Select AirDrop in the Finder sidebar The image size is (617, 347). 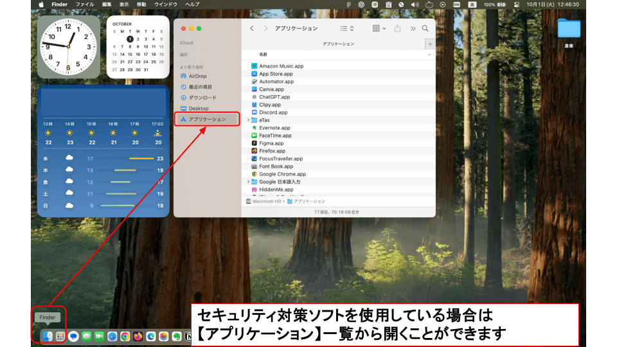[197, 76]
